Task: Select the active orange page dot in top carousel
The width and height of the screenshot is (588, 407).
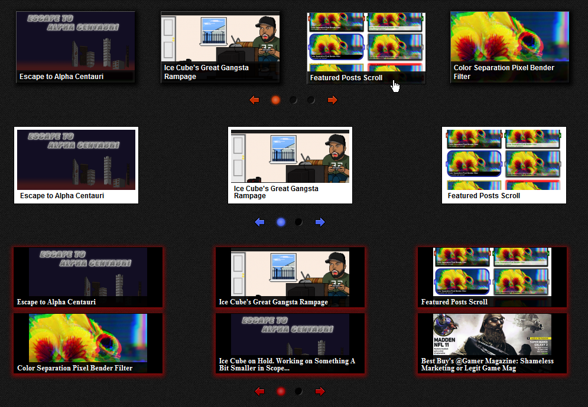Action: tap(275, 100)
